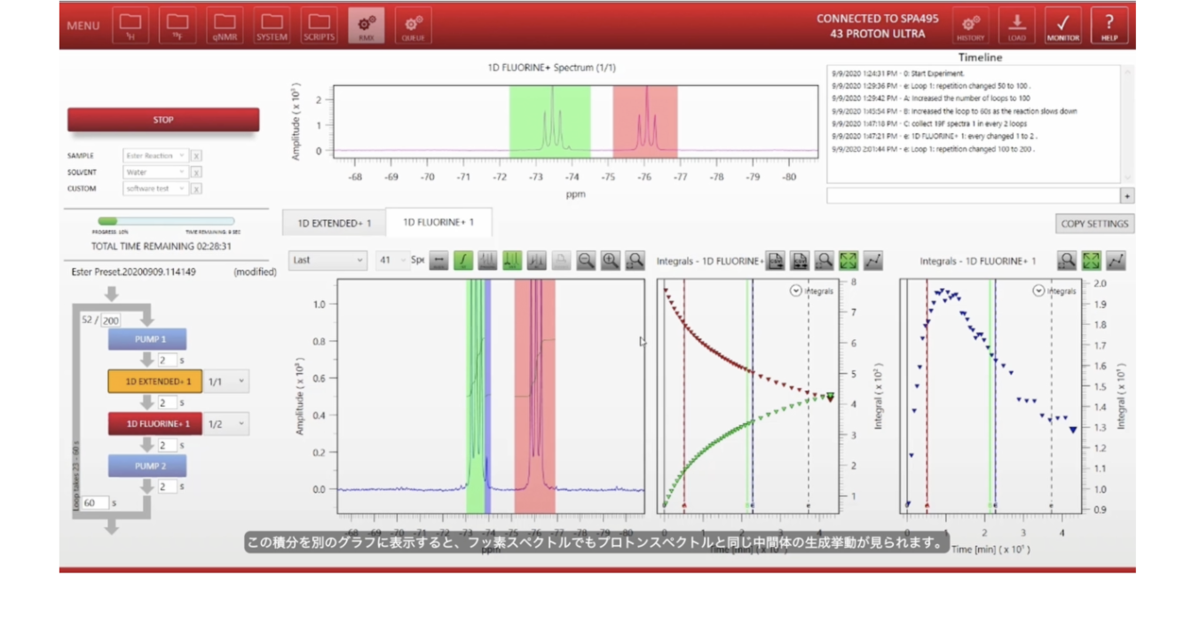The height and width of the screenshot is (625, 1184).
Task: Open the SAMPLE Ester Reaction dropdown
Action: 155,155
